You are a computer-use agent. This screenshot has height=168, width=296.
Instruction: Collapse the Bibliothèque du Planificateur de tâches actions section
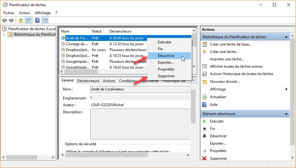click(x=286, y=37)
